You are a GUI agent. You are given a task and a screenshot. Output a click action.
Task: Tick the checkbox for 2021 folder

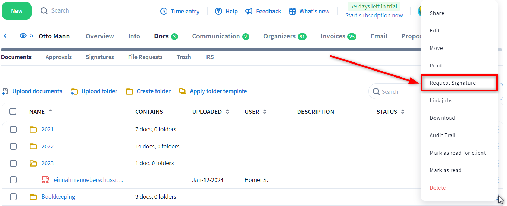[x=13, y=130]
